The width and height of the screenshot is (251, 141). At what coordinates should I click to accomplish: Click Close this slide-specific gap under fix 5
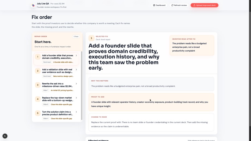[61, 118]
